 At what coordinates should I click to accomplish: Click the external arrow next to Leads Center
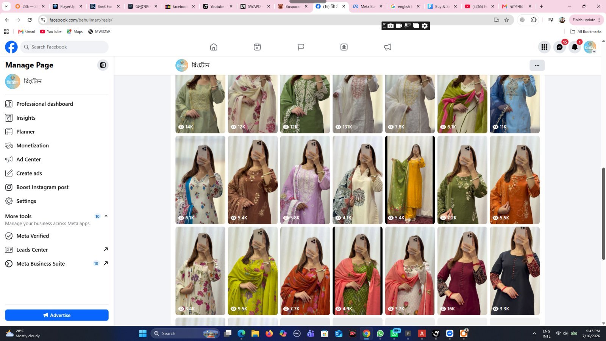[x=106, y=249]
